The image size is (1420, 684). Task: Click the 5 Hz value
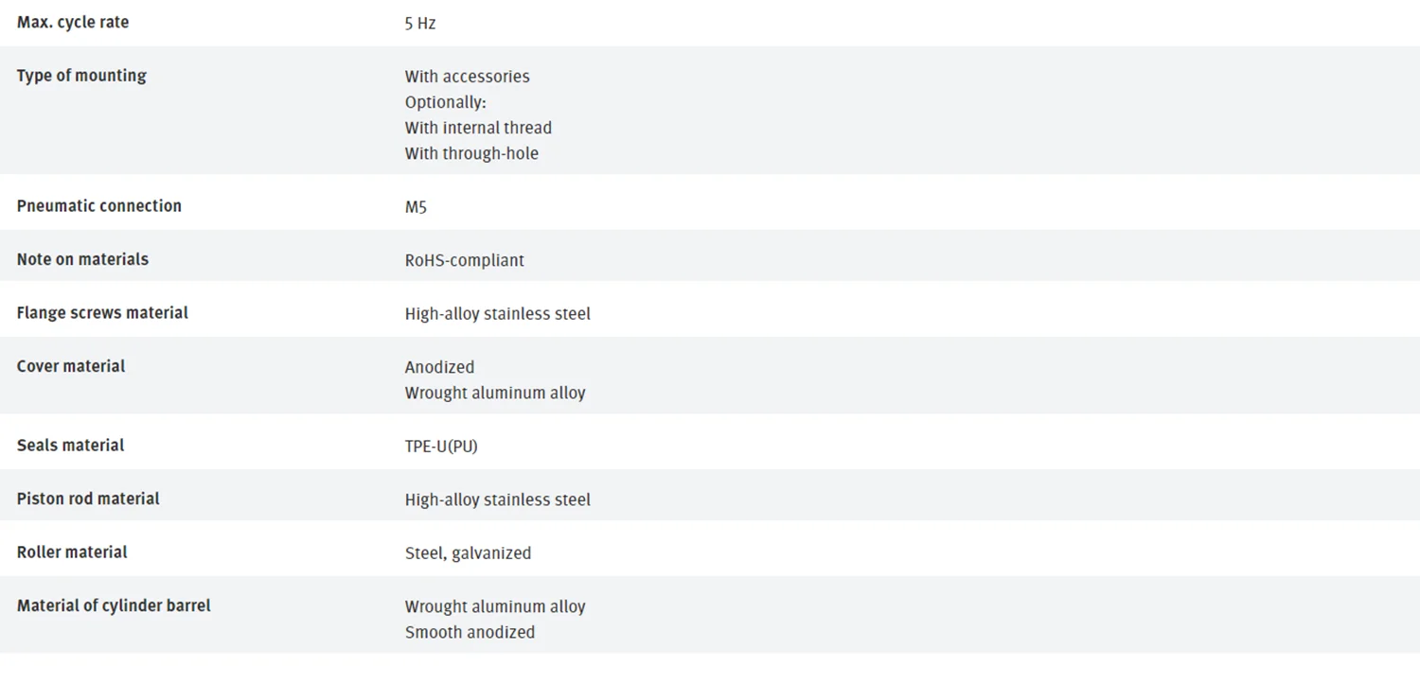(x=420, y=24)
